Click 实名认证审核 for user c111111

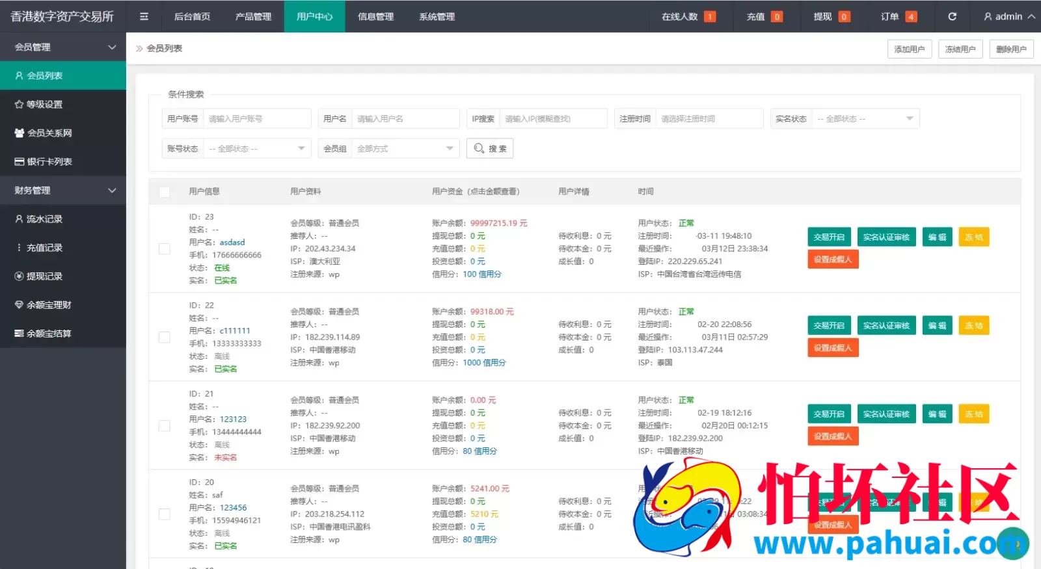pyautogui.click(x=886, y=326)
